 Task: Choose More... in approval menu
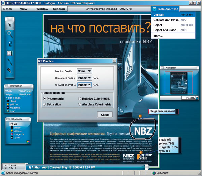coord(173,36)
